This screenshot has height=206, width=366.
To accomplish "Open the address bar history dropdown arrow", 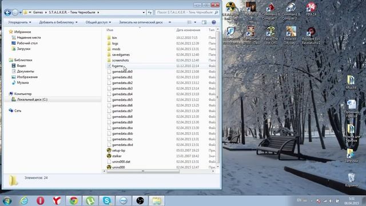I will pos(144,13).
